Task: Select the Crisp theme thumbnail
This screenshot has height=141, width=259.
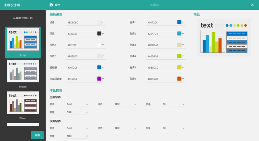Action: [x=23, y=39]
